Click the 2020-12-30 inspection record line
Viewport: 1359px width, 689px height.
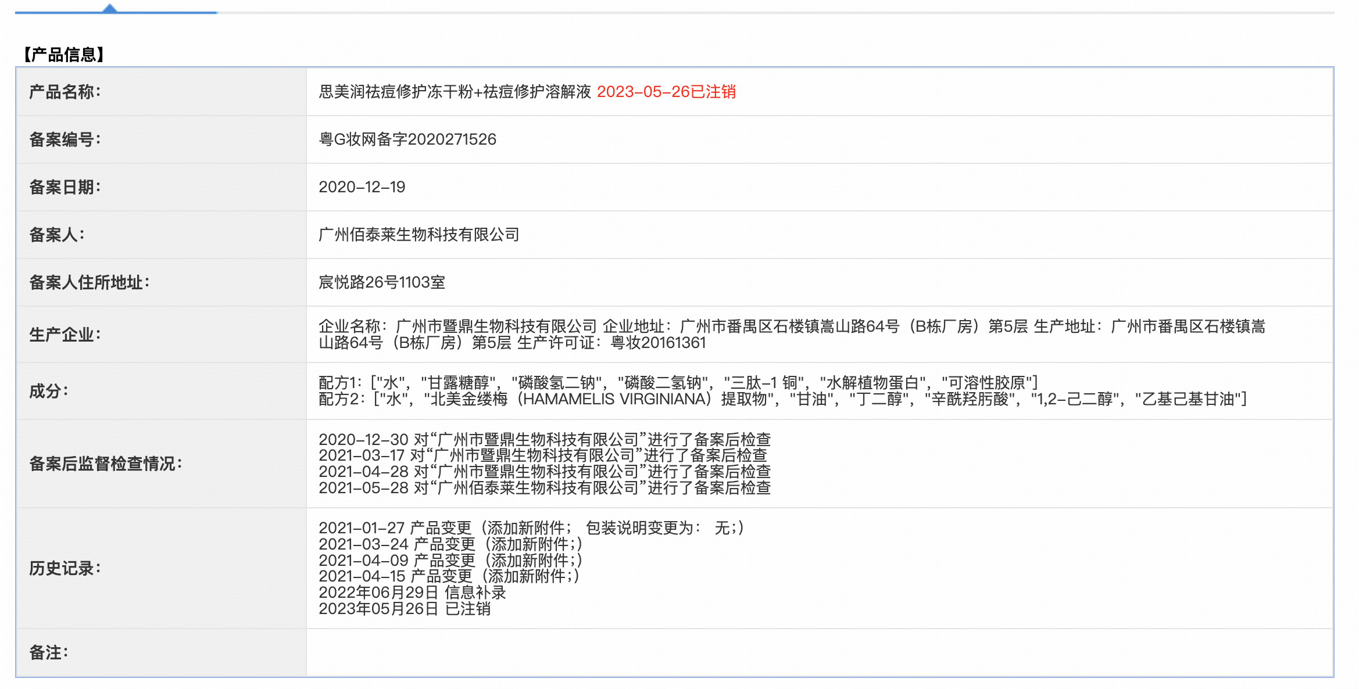click(x=544, y=439)
